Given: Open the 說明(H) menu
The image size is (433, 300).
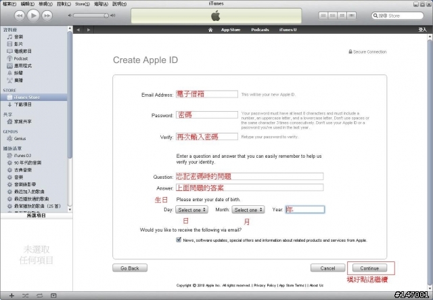Looking at the screenshot, I should click(x=119, y=4).
